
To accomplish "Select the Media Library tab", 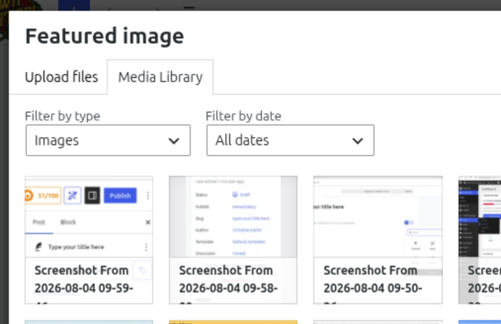I will point(160,77).
